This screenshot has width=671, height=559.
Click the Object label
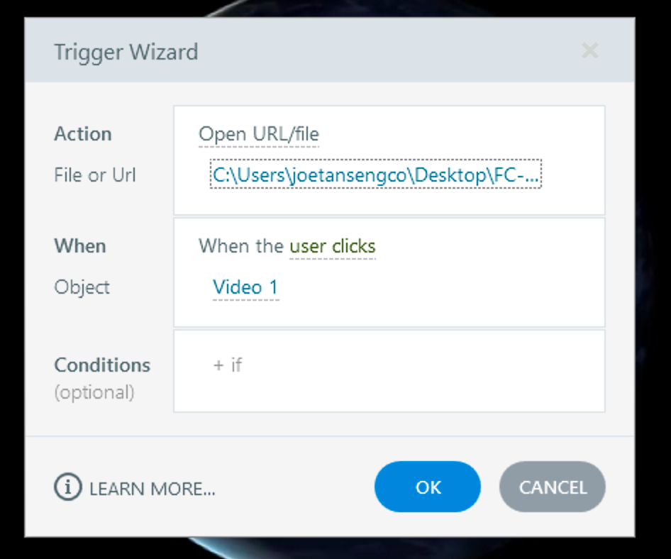tap(82, 287)
